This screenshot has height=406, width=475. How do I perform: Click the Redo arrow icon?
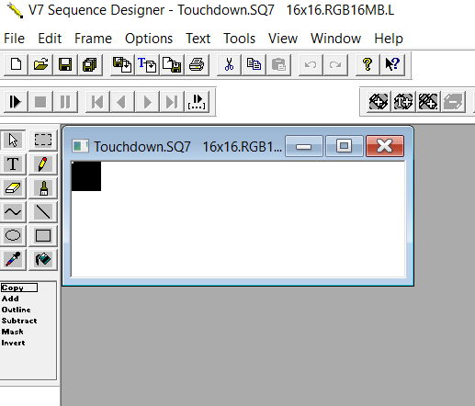335,65
